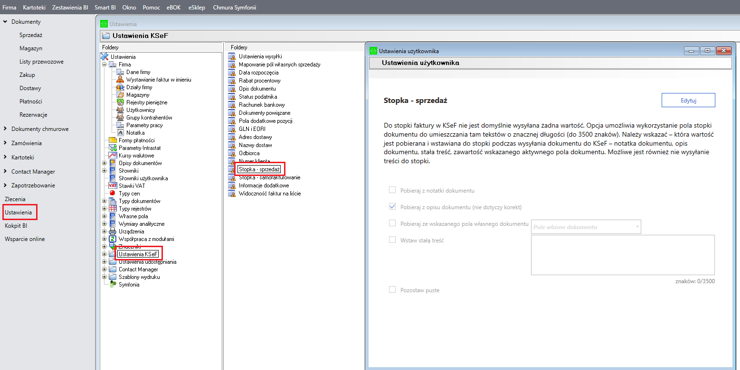The image size is (740, 370).
Task: Click the Magazyny icon in the settings tree
Action: click(x=121, y=95)
